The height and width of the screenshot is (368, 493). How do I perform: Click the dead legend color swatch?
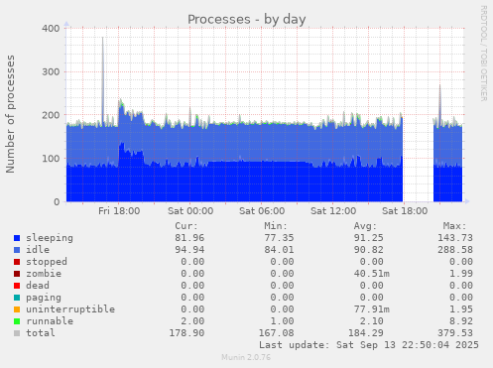tap(17, 286)
